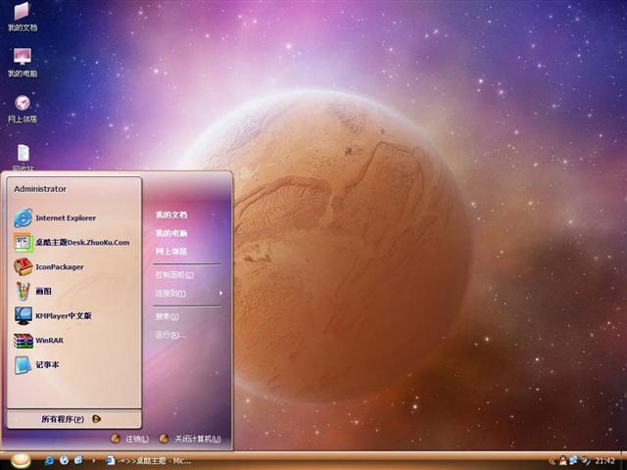This screenshot has width=627, height=470.
Task: Launch IconPackager from the Start menu
Action: (59, 266)
